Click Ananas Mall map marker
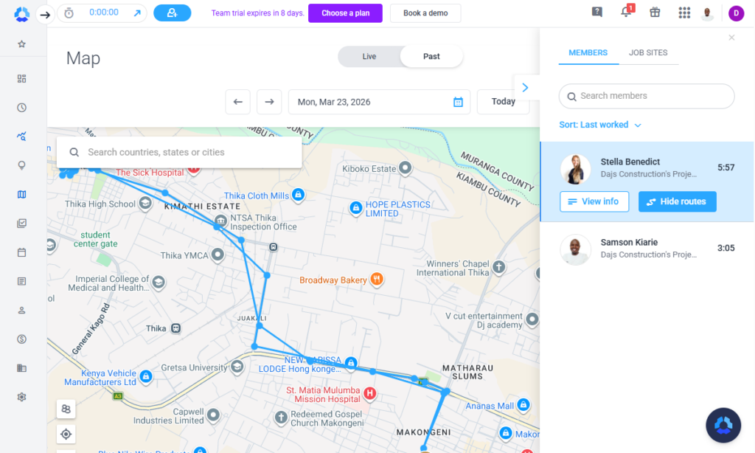755x453 pixels. point(523,405)
